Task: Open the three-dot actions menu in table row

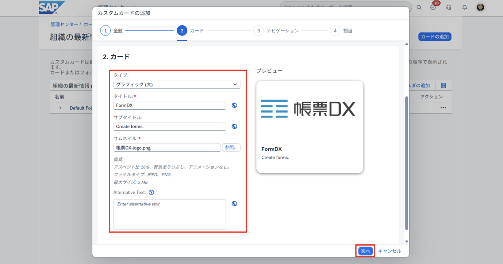Action: click(443, 107)
